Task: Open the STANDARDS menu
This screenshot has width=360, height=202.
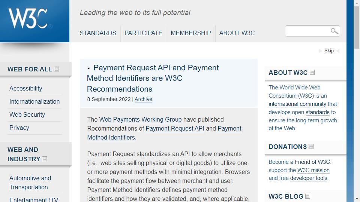Action: (98, 33)
